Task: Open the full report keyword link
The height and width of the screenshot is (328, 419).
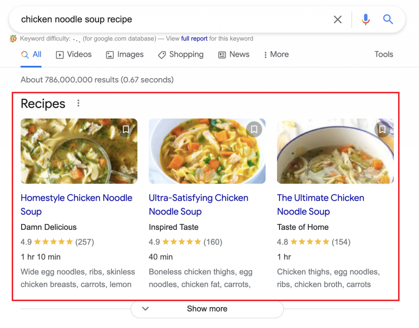Action: (194, 39)
